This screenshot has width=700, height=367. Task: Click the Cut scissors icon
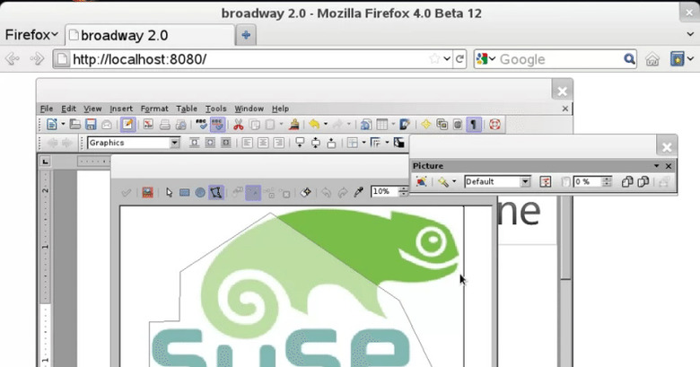click(239, 124)
